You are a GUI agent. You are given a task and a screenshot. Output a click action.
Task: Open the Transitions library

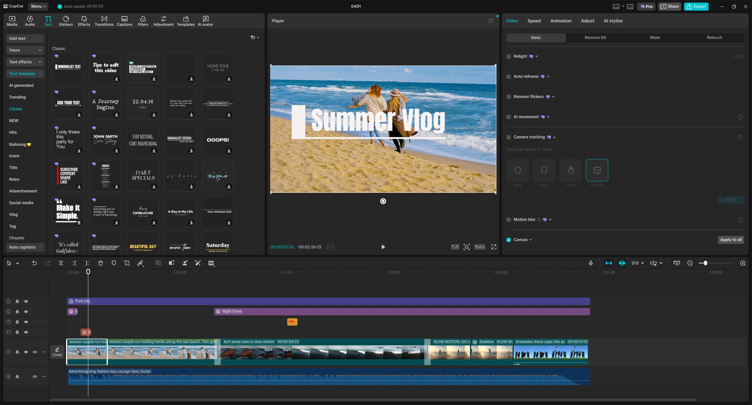[x=104, y=21]
